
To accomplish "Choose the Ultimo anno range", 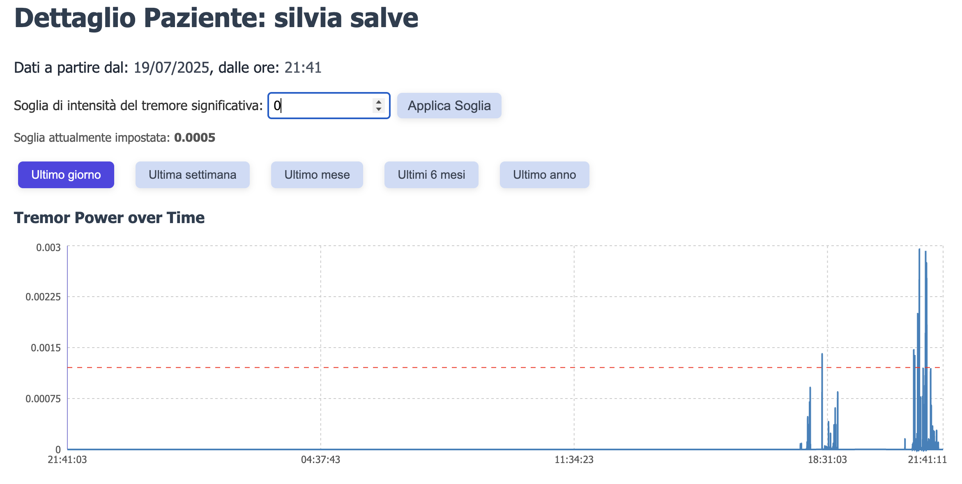I will coord(544,175).
